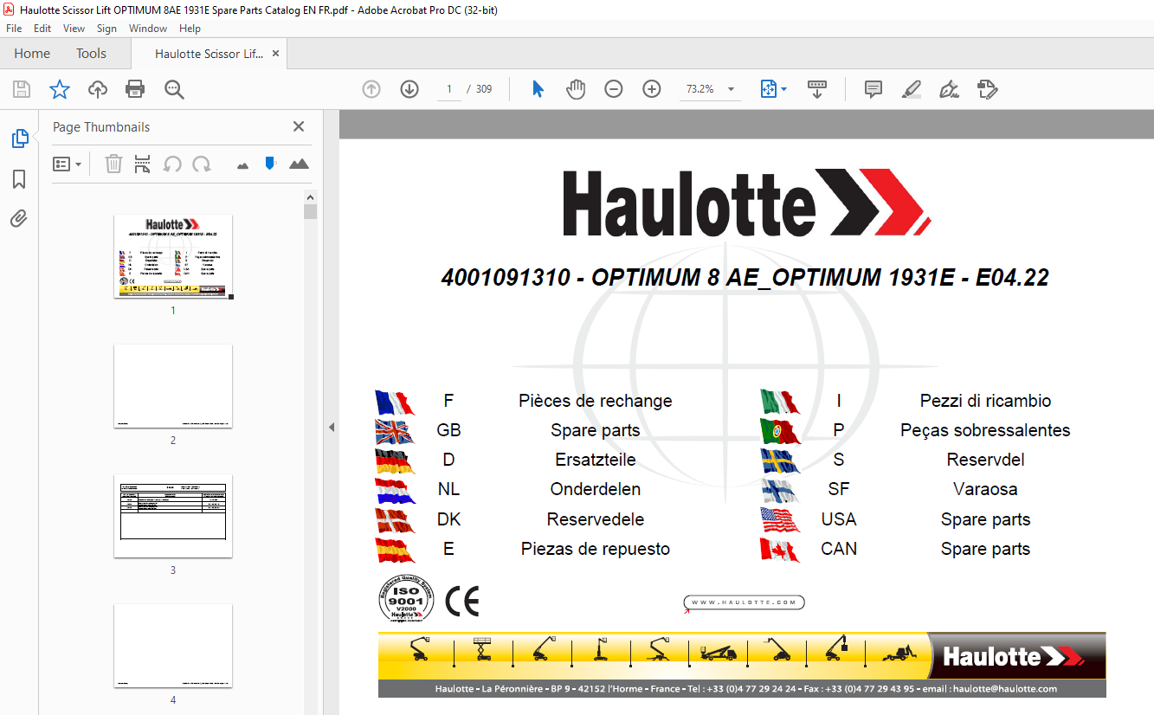Open the Window menu
The image size is (1154, 715).
click(148, 29)
